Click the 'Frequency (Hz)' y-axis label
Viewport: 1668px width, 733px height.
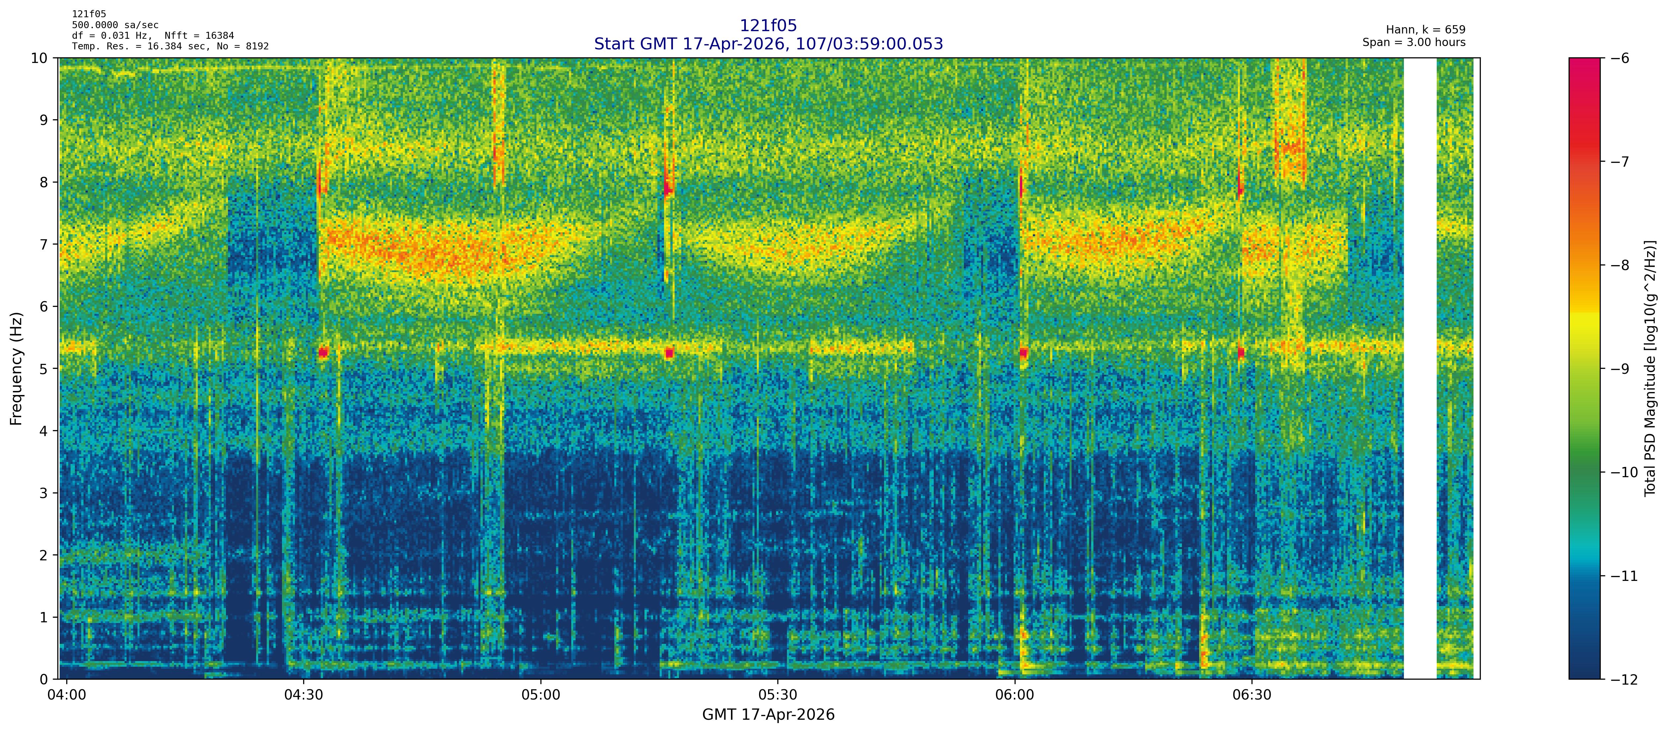pyautogui.click(x=16, y=368)
